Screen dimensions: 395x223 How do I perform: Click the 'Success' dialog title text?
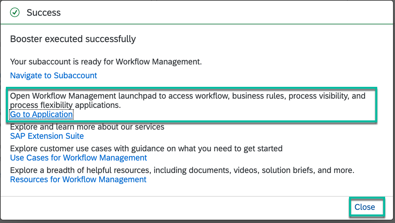[x=44, y=13]
